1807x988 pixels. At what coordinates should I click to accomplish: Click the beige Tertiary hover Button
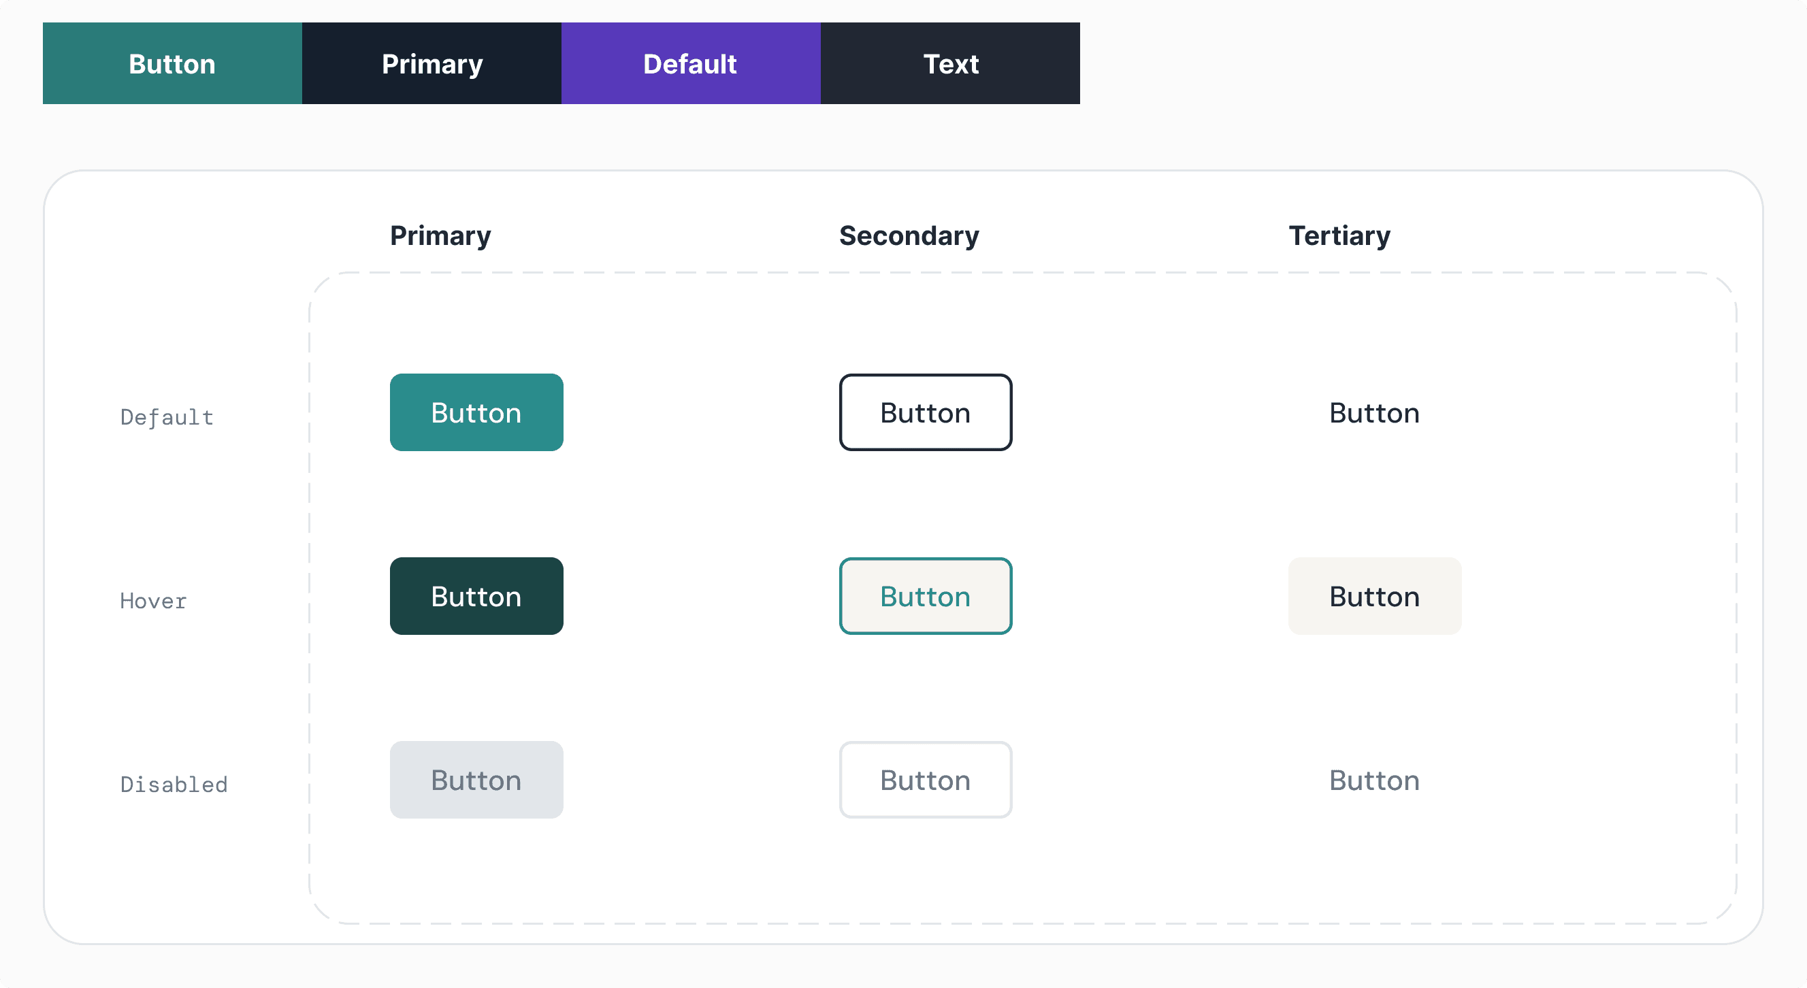[x=1374, y=596]
